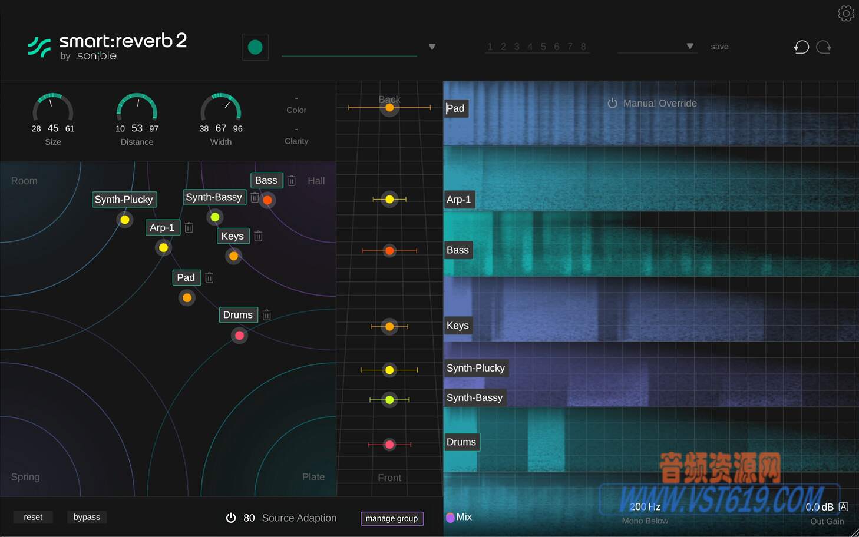Remove the Drums track via the trash icon
Viewport: 859px width, 537px height.
pyautogui.click(x=266, y=314)
